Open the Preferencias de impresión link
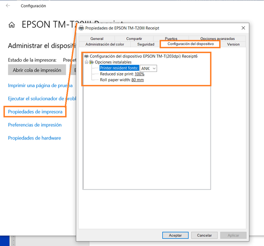This screenshot has width=264, height=246. pos(35,125)
